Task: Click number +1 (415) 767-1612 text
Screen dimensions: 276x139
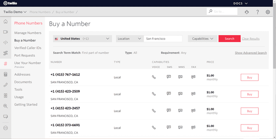Action: click(65, 75)
